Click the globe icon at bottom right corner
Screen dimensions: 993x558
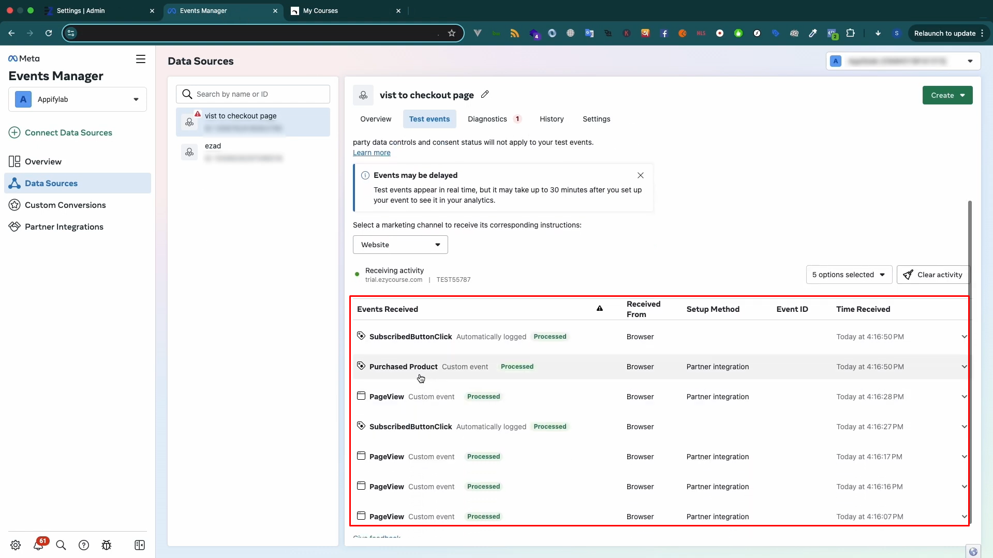tap(973, 551)
